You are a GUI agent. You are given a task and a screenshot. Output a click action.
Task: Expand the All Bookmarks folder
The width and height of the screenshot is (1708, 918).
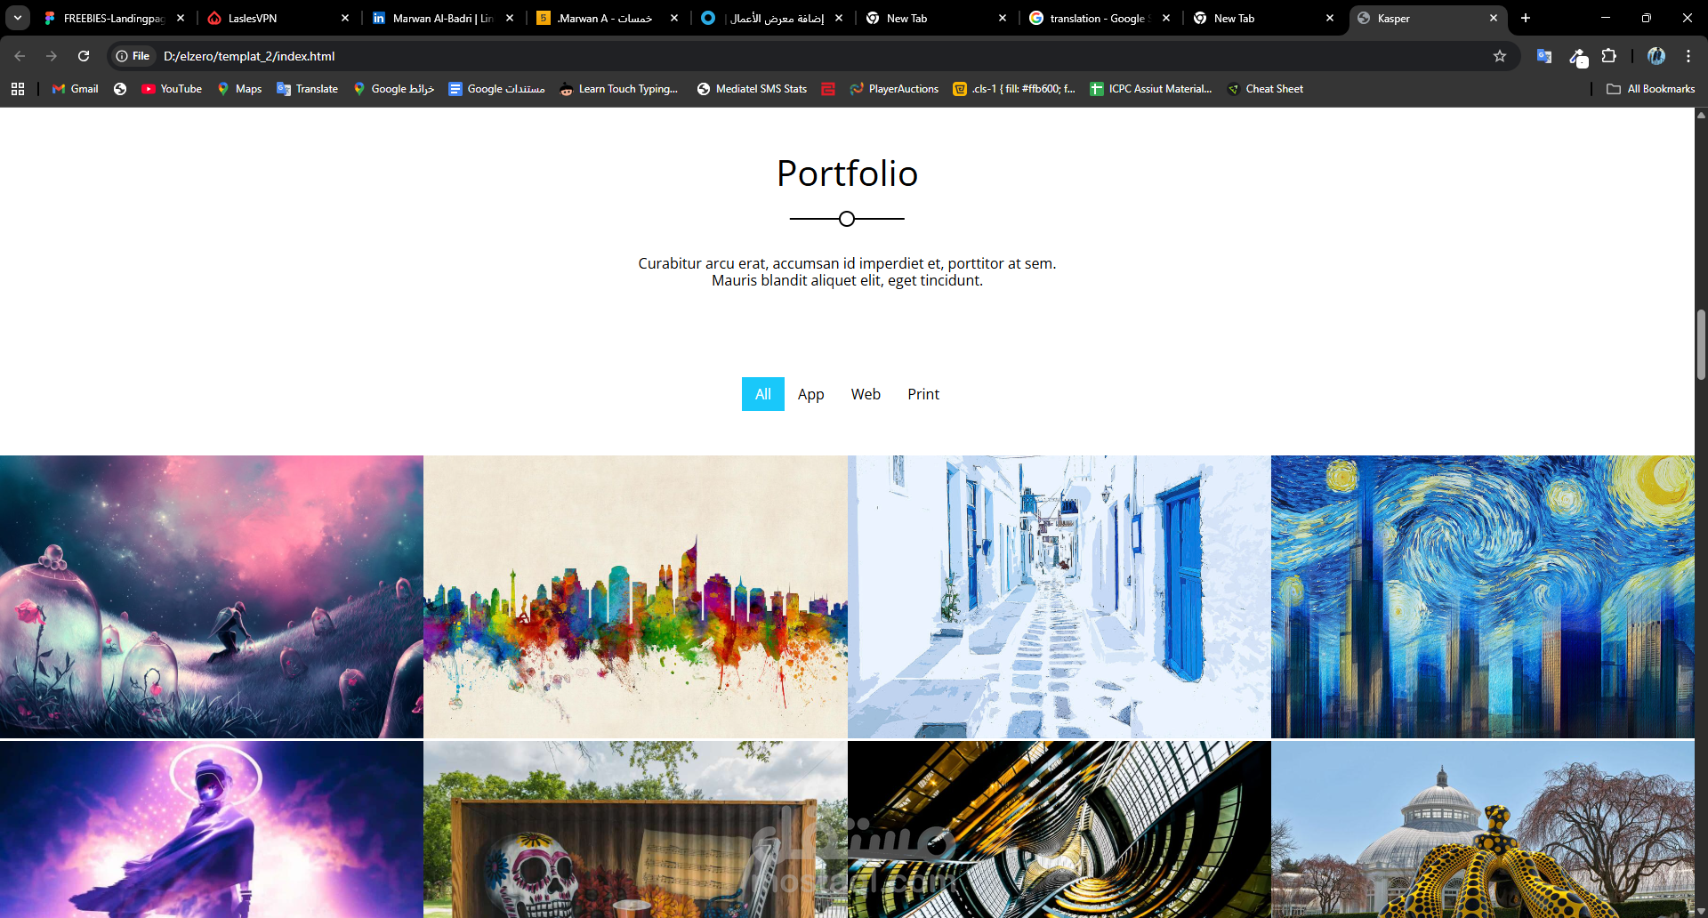[1651, 89]
